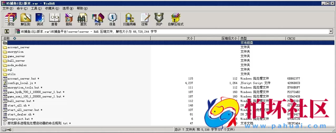Click the up-one-level folder button

coord(7,31)
